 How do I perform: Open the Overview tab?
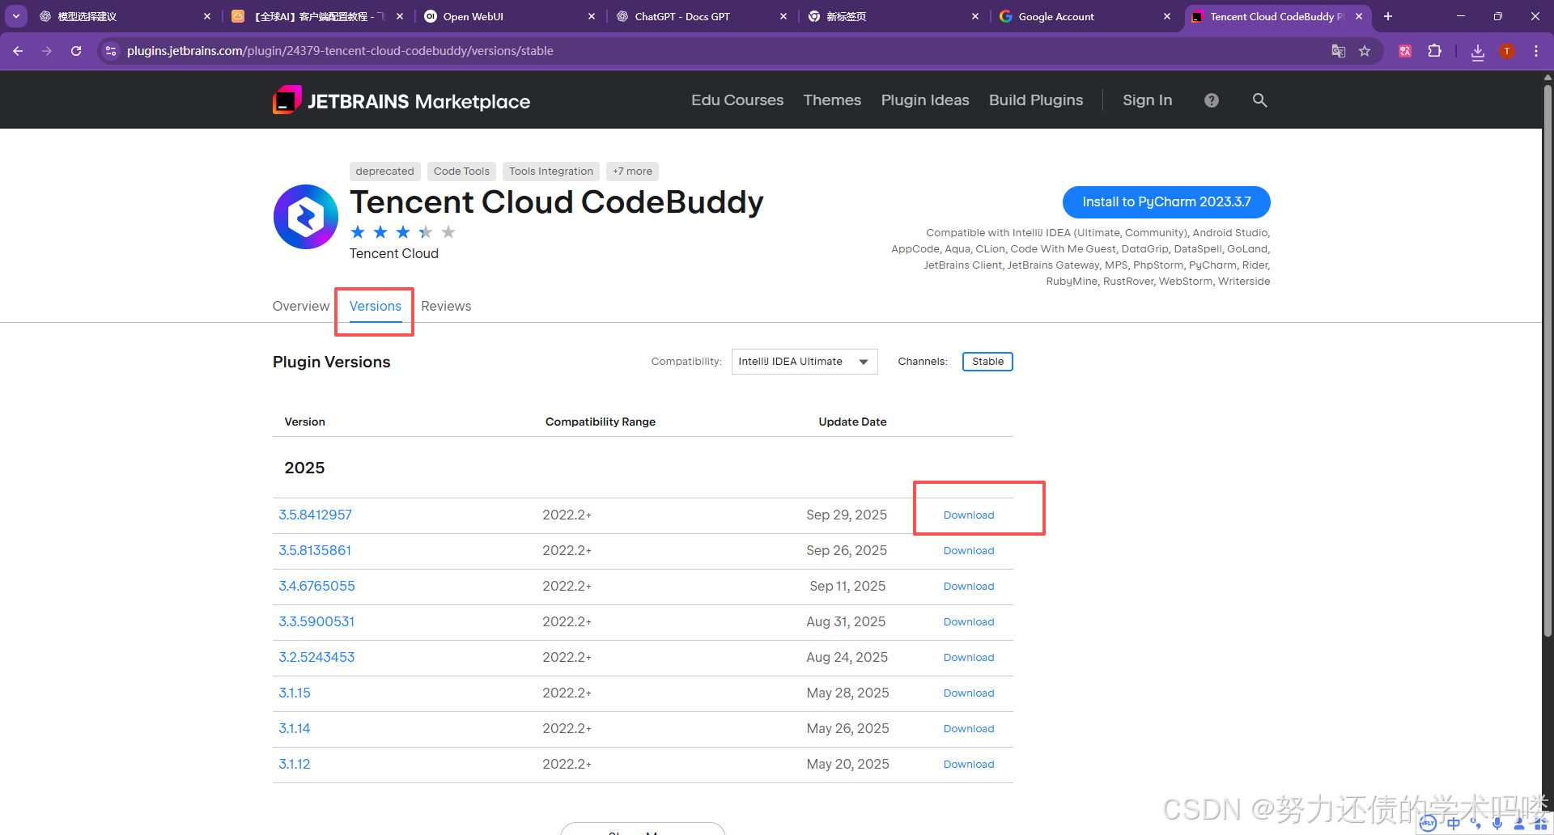(301, 306)
